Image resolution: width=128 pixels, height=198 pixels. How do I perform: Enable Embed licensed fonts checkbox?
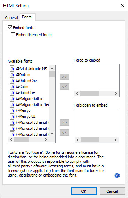13,35
